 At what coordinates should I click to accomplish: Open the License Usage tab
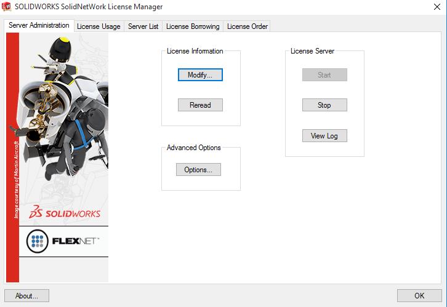pos(99,26)
